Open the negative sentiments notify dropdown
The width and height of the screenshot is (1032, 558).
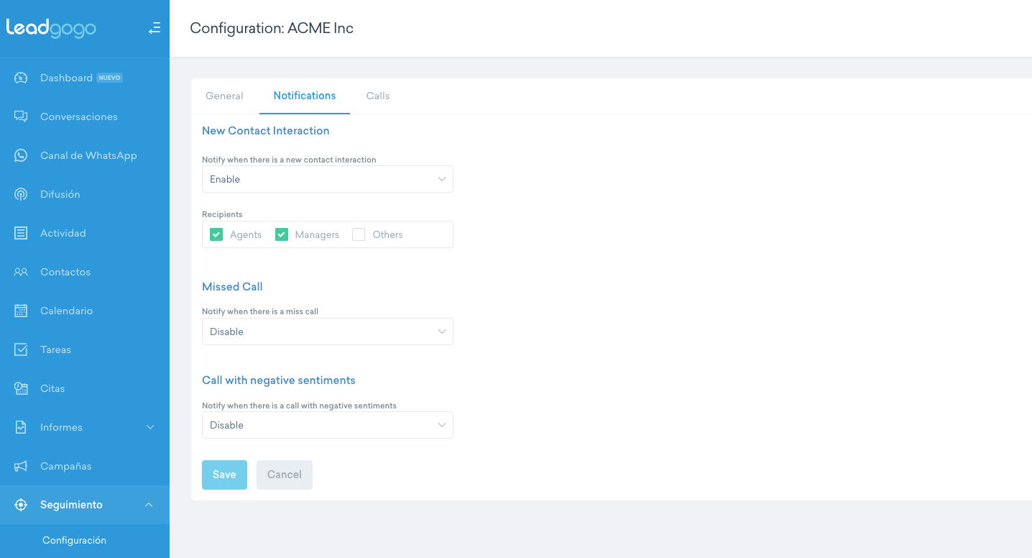click(x=327, y=425)
